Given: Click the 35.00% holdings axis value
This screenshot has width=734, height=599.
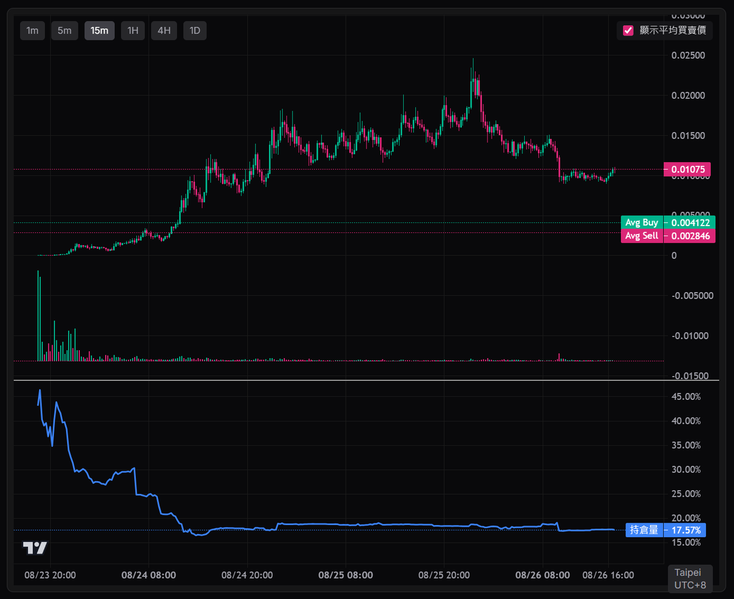Looking at the screenshot, I should (686, 446).
